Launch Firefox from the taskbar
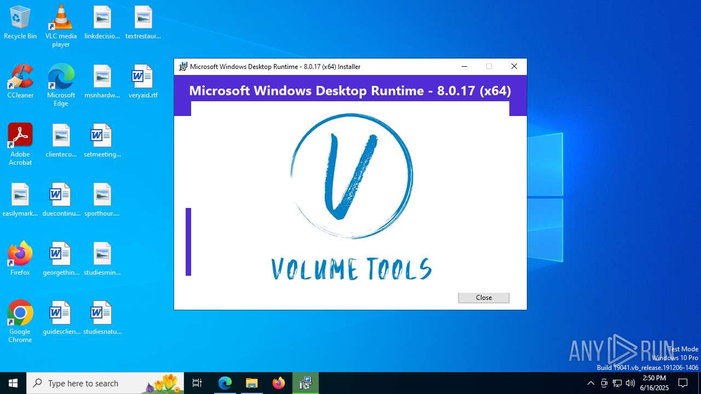 (x=279, y=383)
